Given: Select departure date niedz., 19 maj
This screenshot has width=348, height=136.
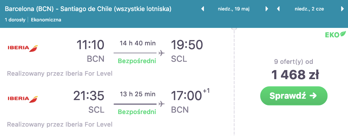Looking at the screenshot, I should point(234,9).
